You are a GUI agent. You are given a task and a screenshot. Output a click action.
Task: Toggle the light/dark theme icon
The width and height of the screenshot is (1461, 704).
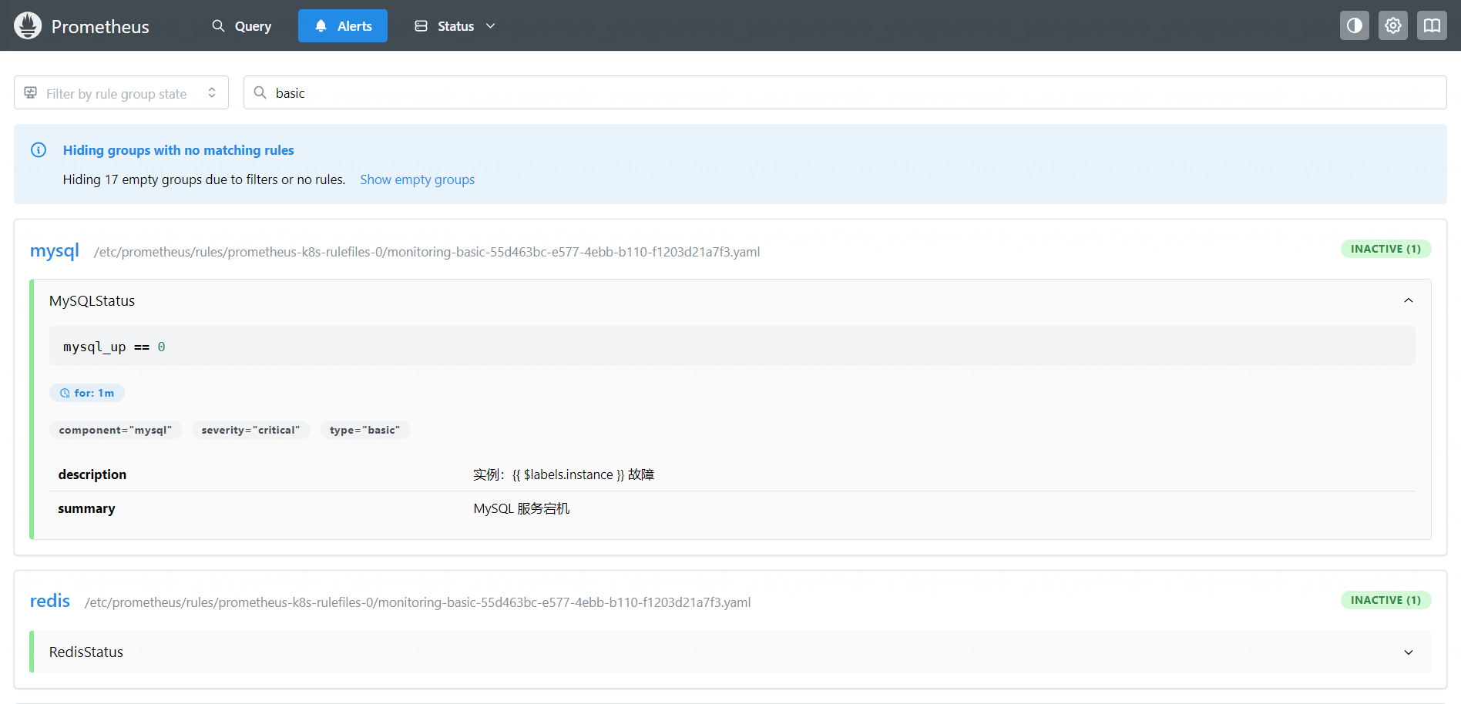coord(1354,25)
